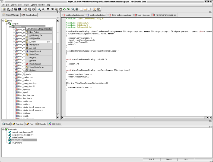Undo the last edit with the green arrow

coord(64,9)
